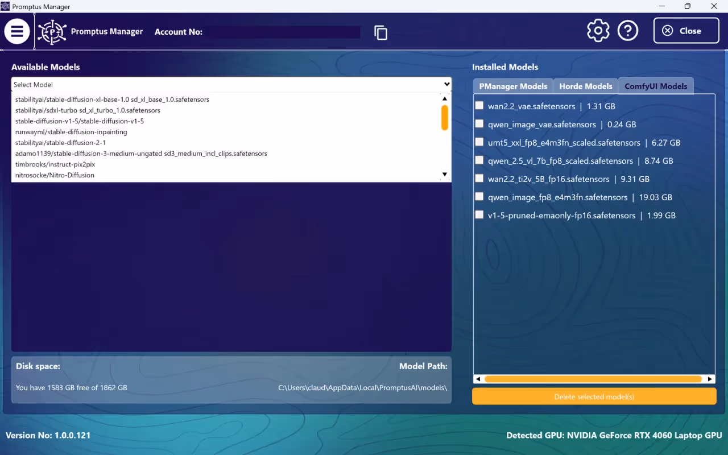Click the Close button in header
Viewport: 728px width, 455px height.
coord(686,31)
